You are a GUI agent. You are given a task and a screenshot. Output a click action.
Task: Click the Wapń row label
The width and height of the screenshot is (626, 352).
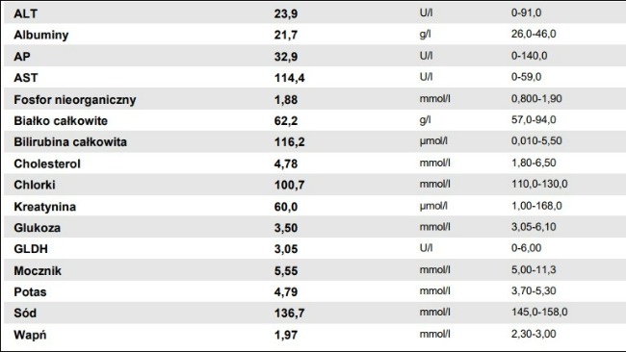click(x=30, y=335)
